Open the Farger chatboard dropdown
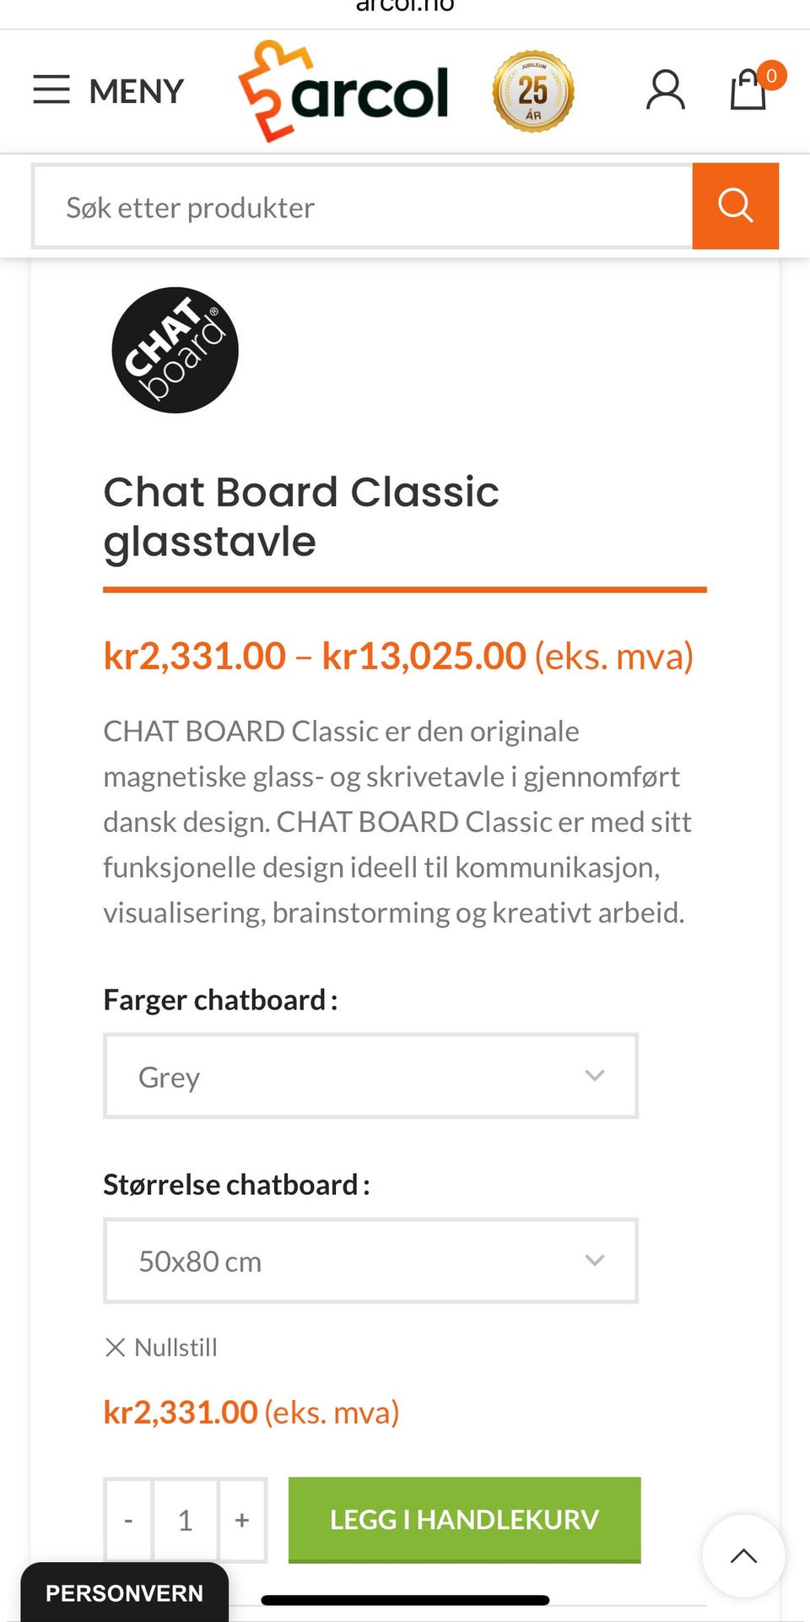The width and height of the screenshot is (810, 1622). [370, 1076]
